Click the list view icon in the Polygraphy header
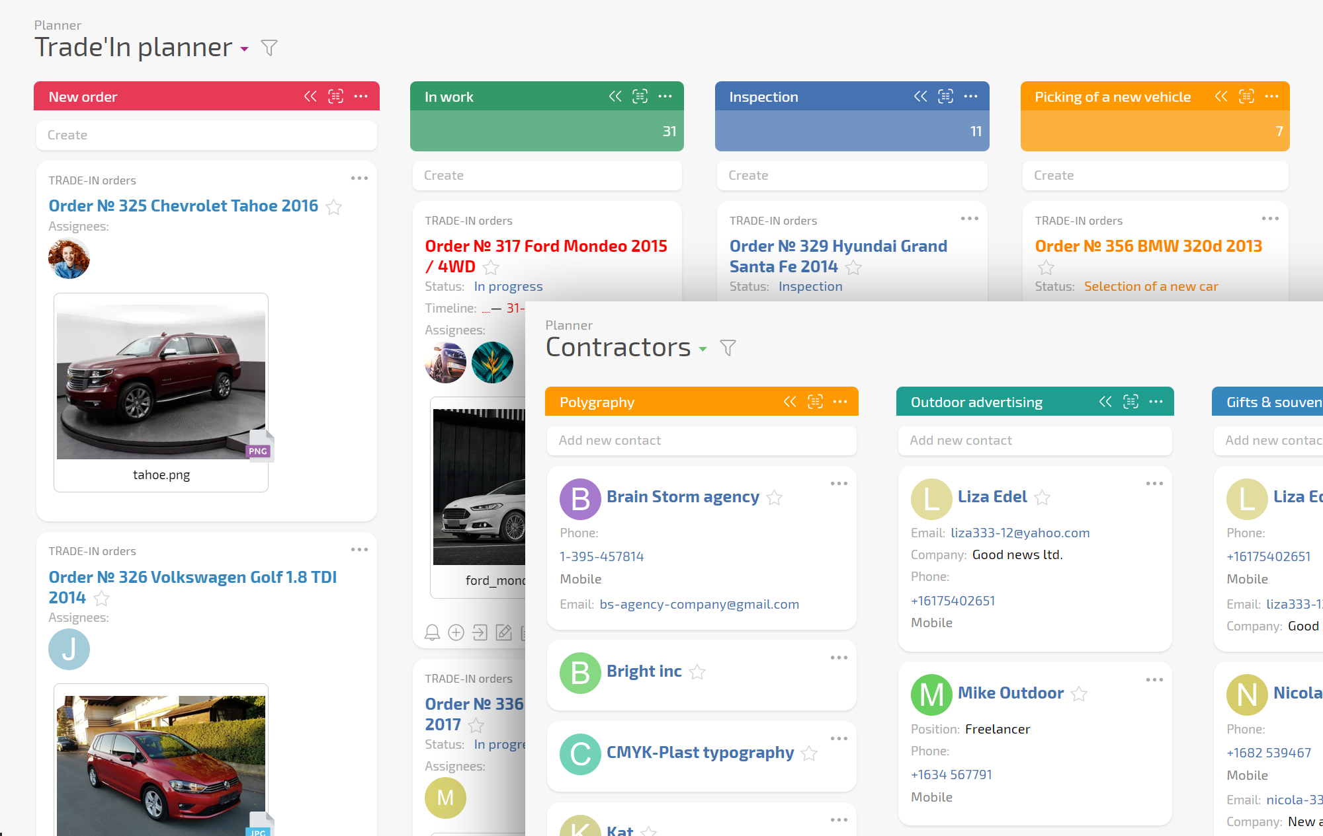This screenshot has height=836, width=1323. (x=815, y=402)
